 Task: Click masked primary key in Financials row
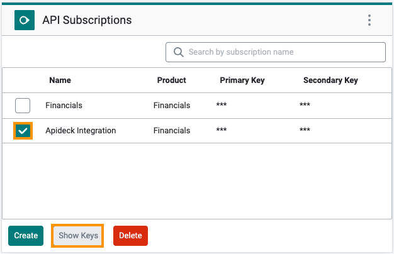(222, 104)
